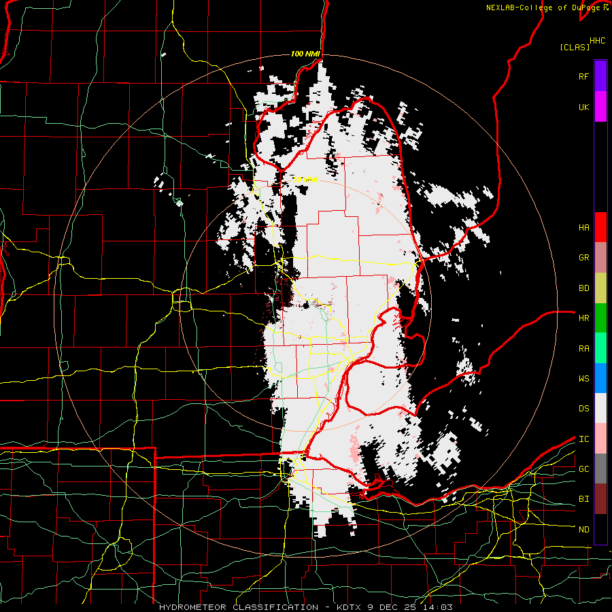The height and width of the screenshot is (612, 612).
Task: Click the 100 NMI range ring label
Action: (305, 54)
